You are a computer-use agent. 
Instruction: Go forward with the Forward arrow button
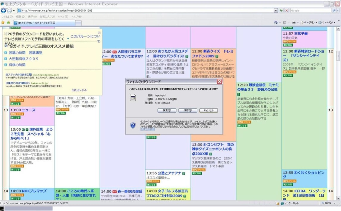[x=9, y=10]
